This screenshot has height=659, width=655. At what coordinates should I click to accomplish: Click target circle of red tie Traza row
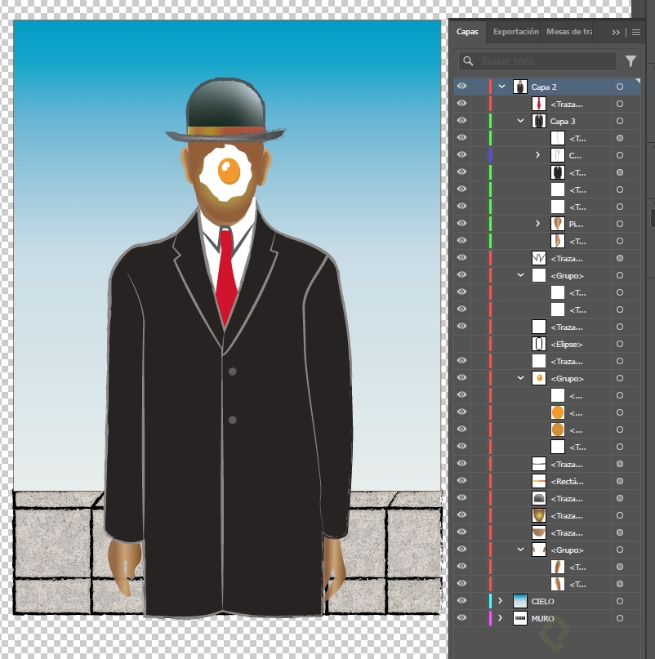[x=620, y=104]
